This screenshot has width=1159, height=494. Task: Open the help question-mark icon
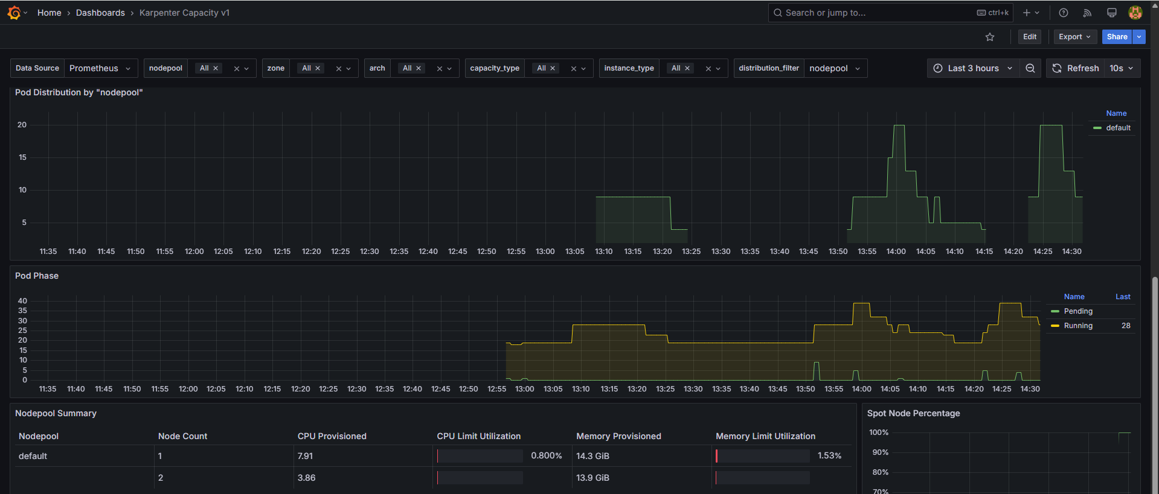pyautogui.click(x=1064, y=13)
